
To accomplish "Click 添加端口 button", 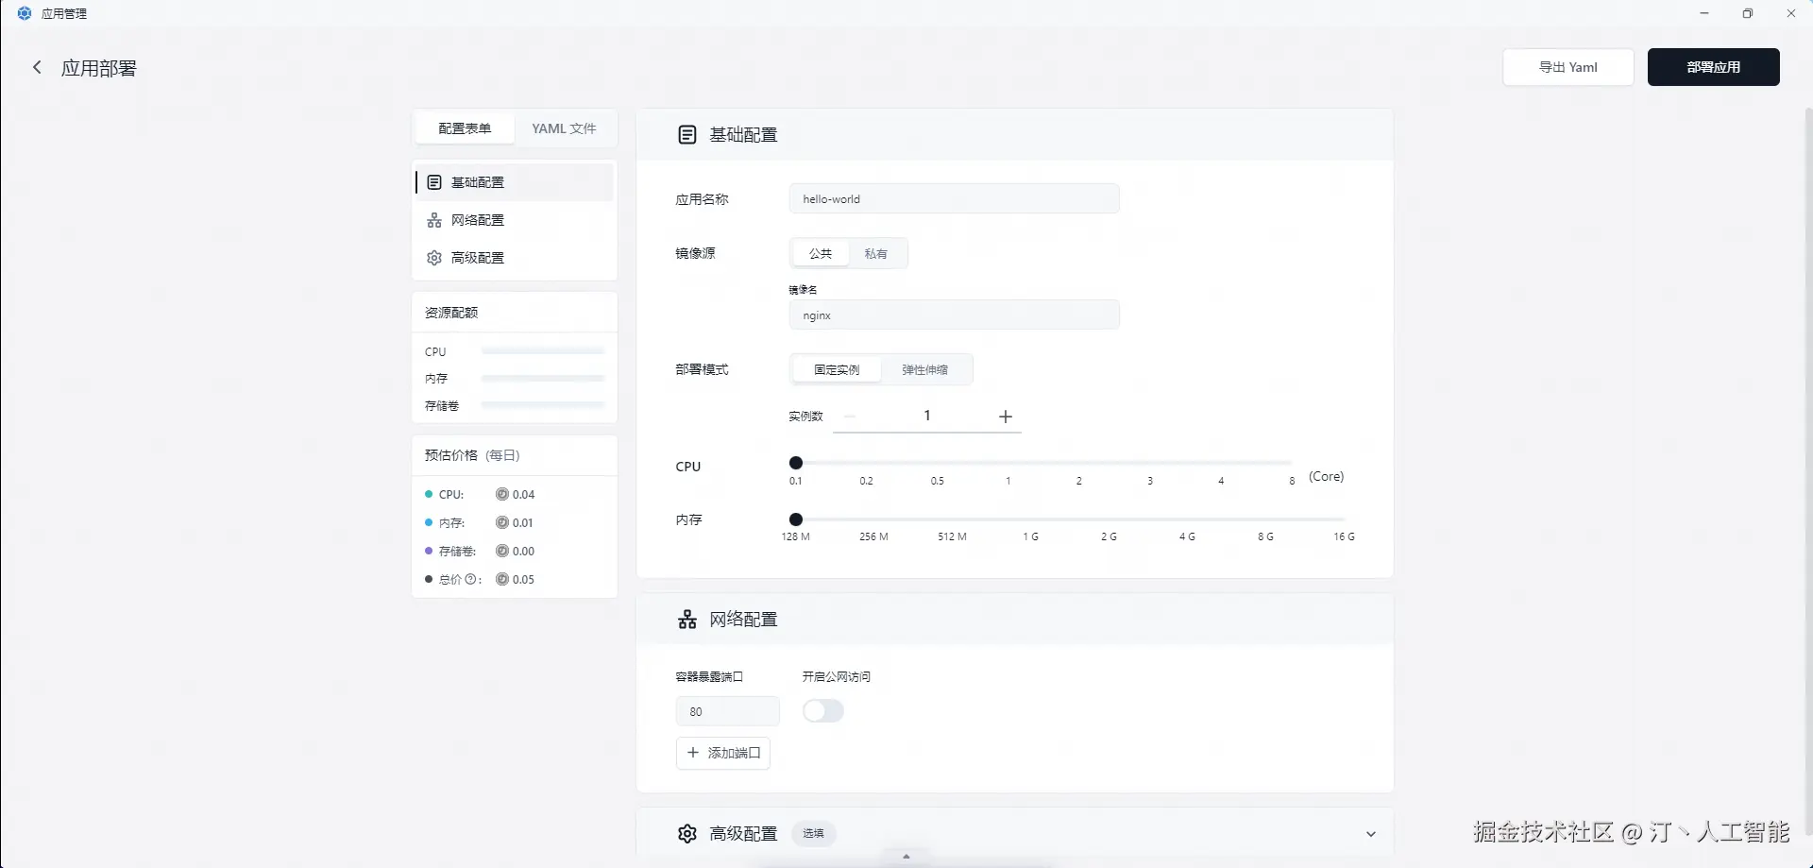I will (723, 753).
